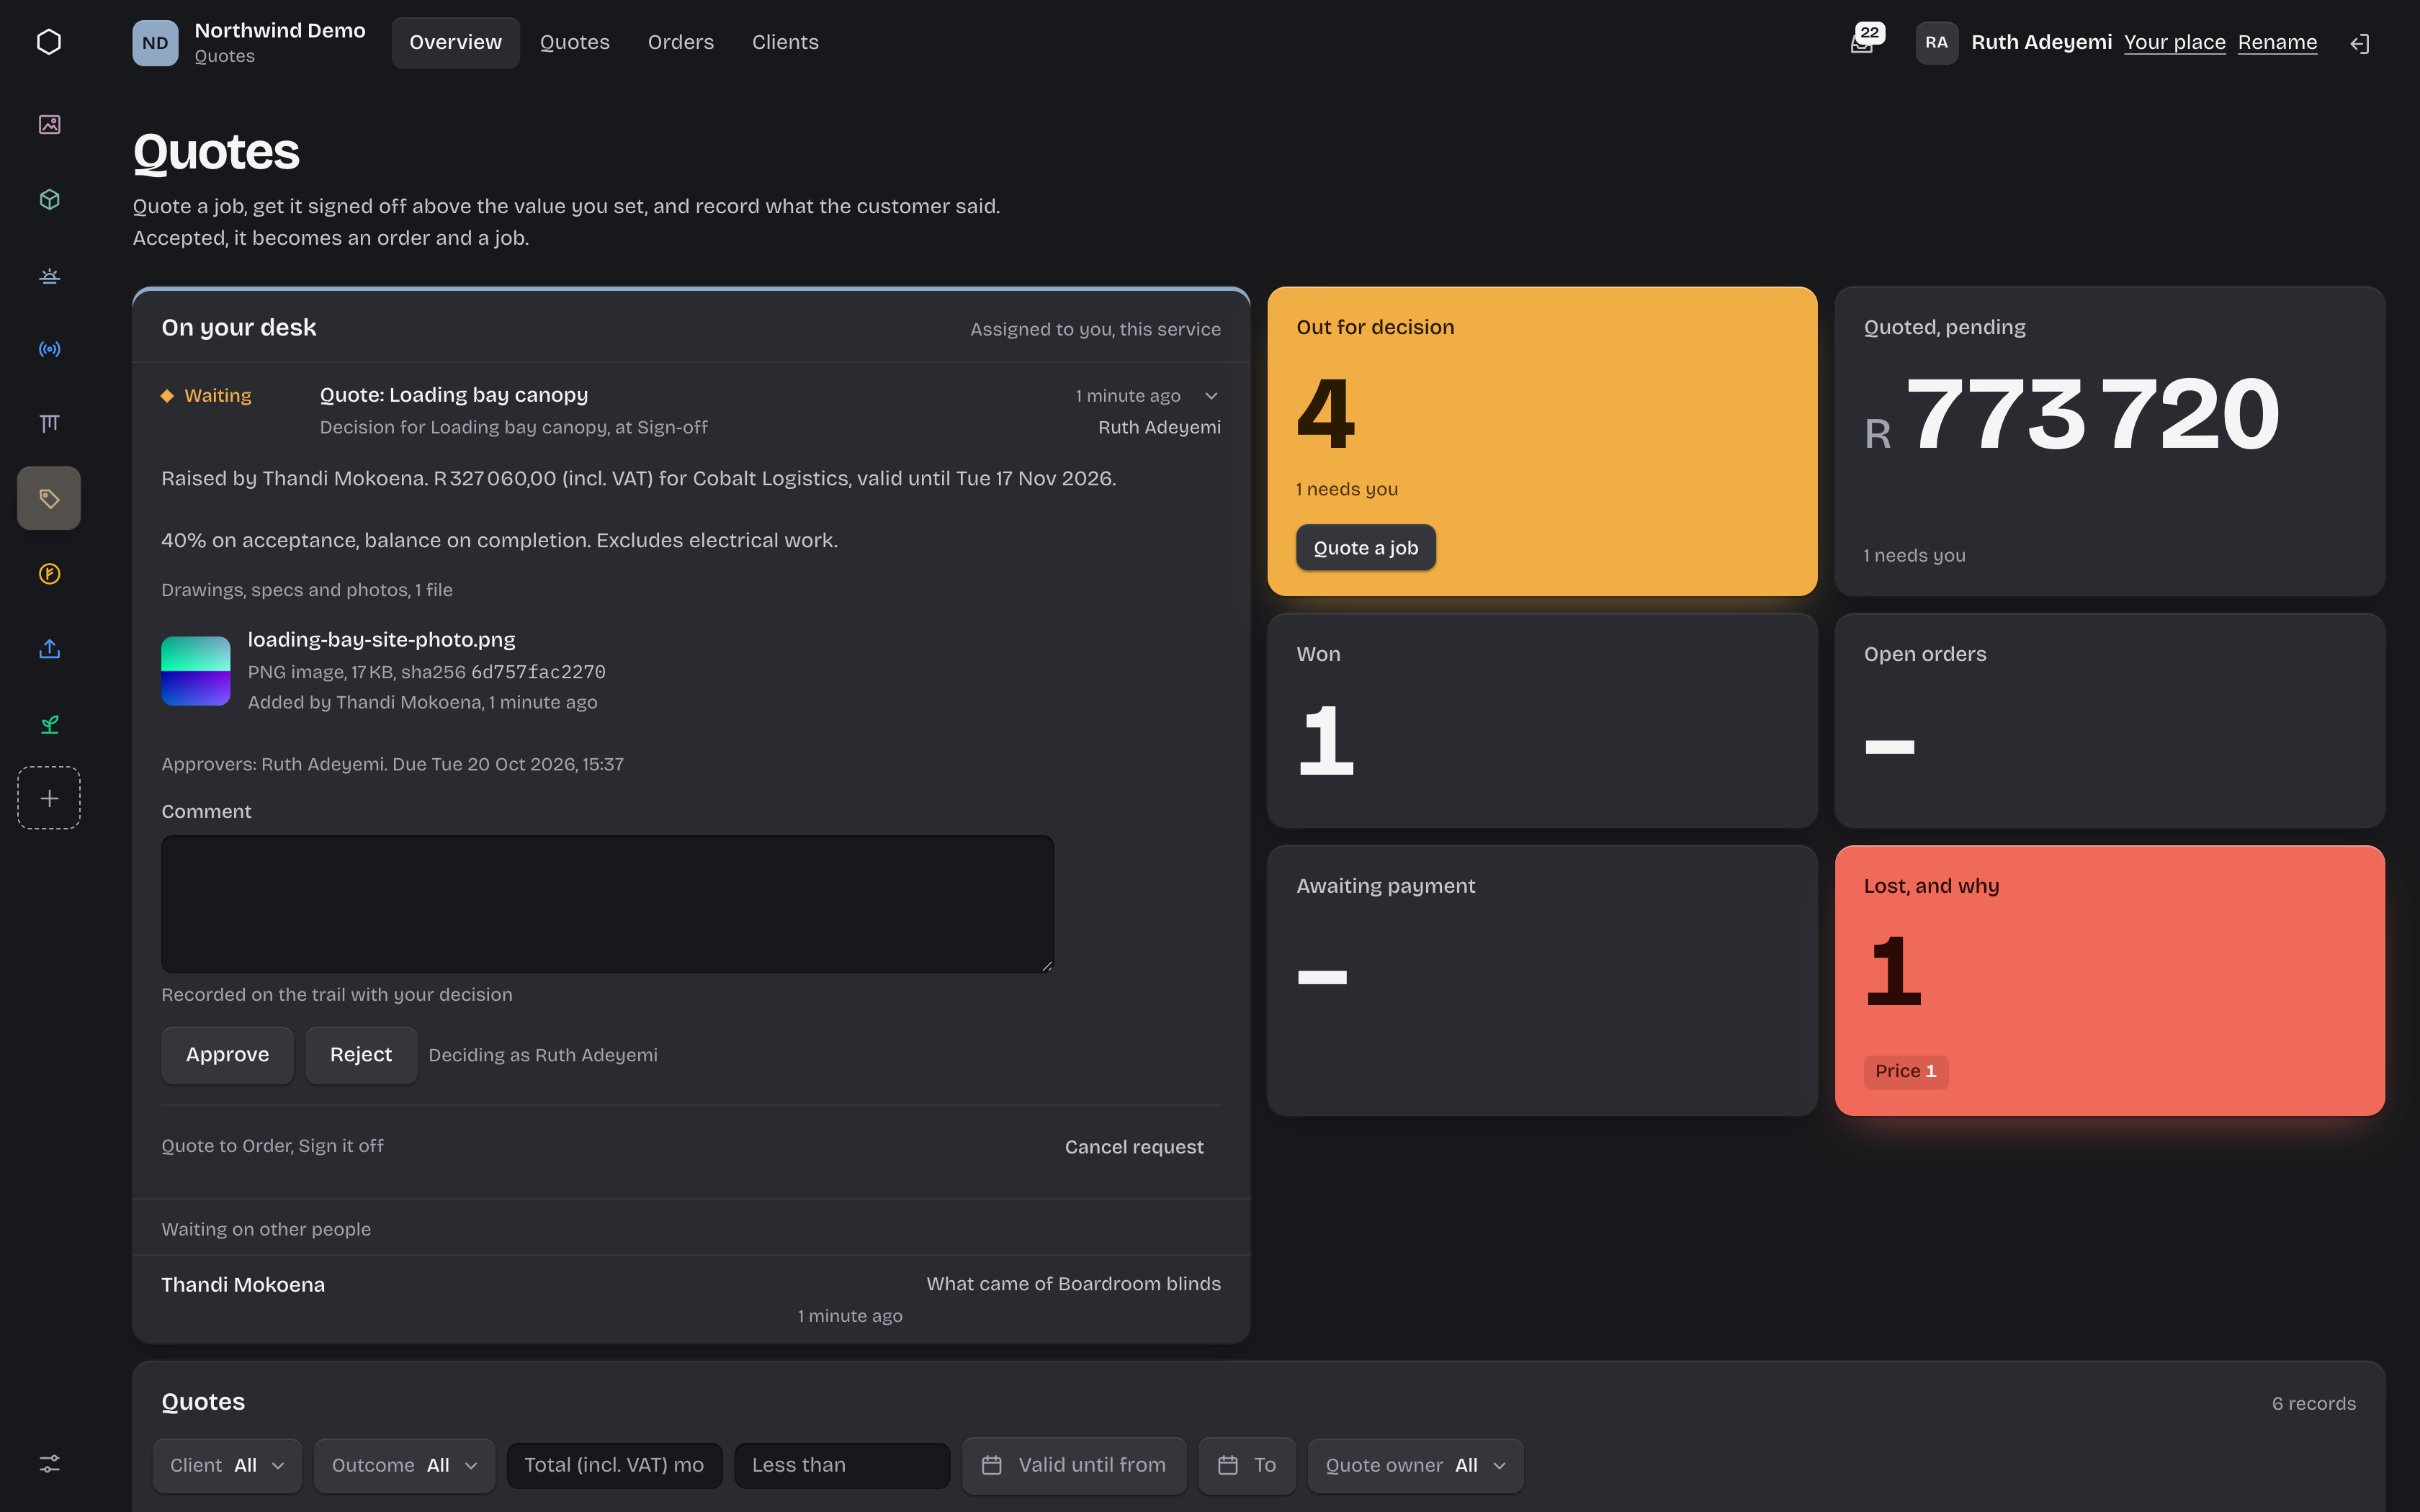The height and width of the screenshot is (1512, 2420).
Task: Open the Total (incl. VAT) comparison selector
Action: pyautogui.click(x=614, y=1465)
